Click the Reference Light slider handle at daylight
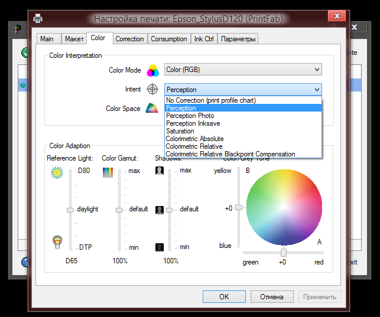The image size is (380, 317). (70, 210)
